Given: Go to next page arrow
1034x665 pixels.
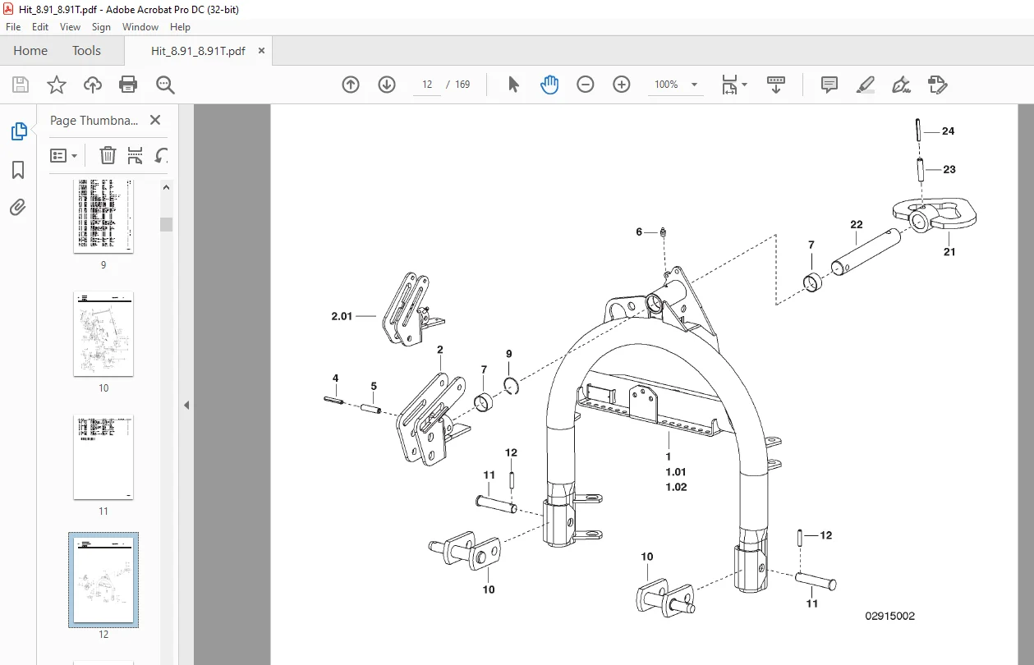Looking at the screenshot, I should (x=387, y=85).
